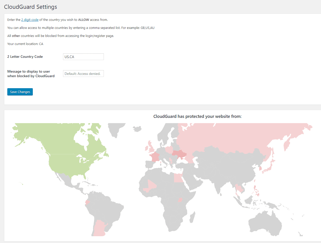The height and width of the screenshot is (243, 321).
Task: Click Egypt on the world map
Action: tap(178, 178)
